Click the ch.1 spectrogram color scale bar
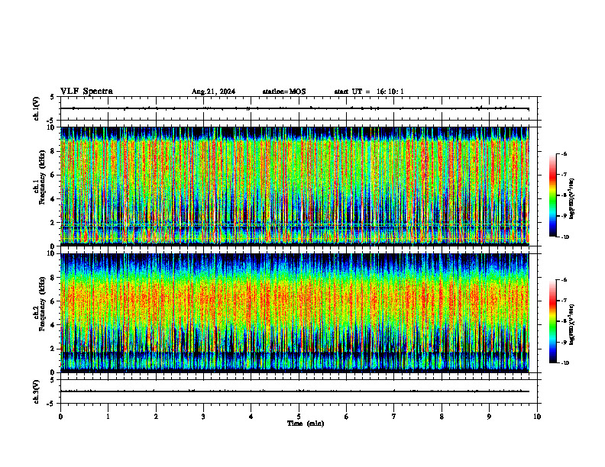605x467 pixels. click(x=552, y=195)
